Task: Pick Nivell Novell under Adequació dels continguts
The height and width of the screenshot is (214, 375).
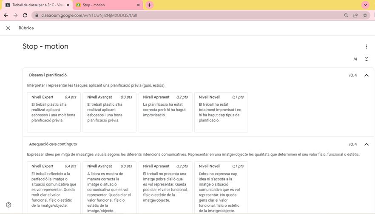Action: click(x=221, y=187)
